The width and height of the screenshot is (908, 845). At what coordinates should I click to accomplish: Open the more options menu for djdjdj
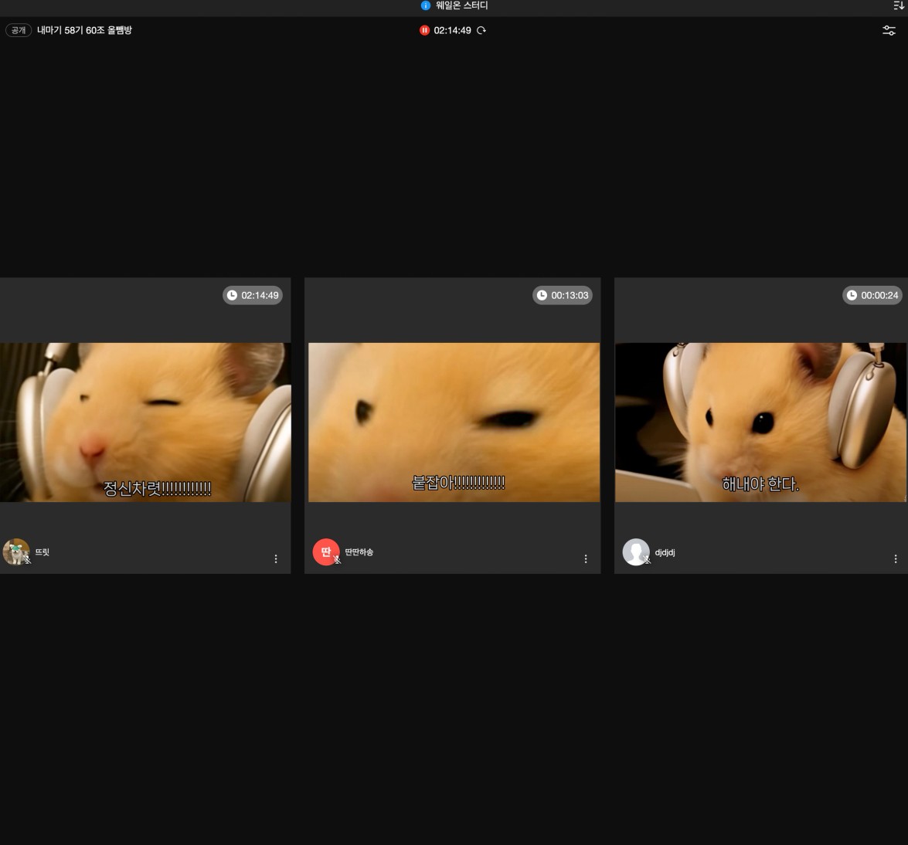(896, 558)
